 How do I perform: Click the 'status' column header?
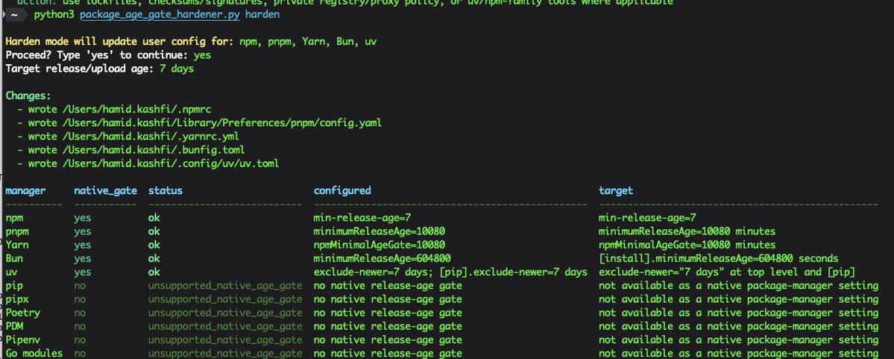point(166,190)
